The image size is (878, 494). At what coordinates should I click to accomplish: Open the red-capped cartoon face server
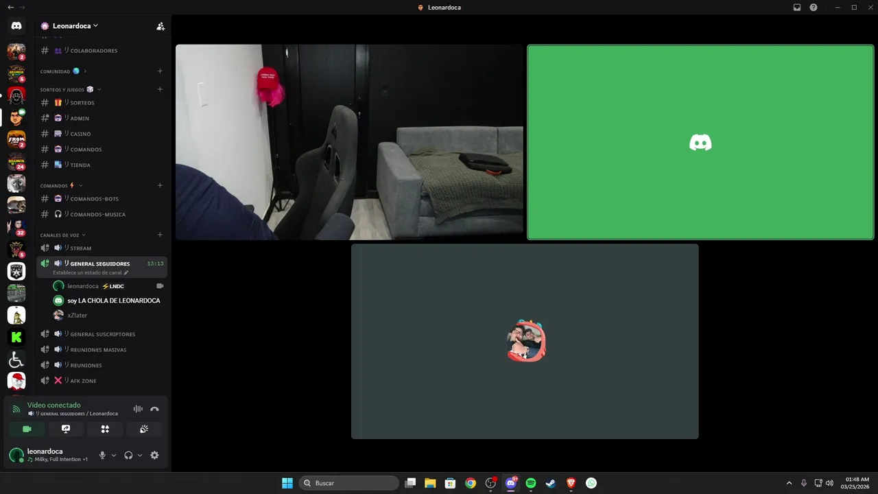coord(16,381)
